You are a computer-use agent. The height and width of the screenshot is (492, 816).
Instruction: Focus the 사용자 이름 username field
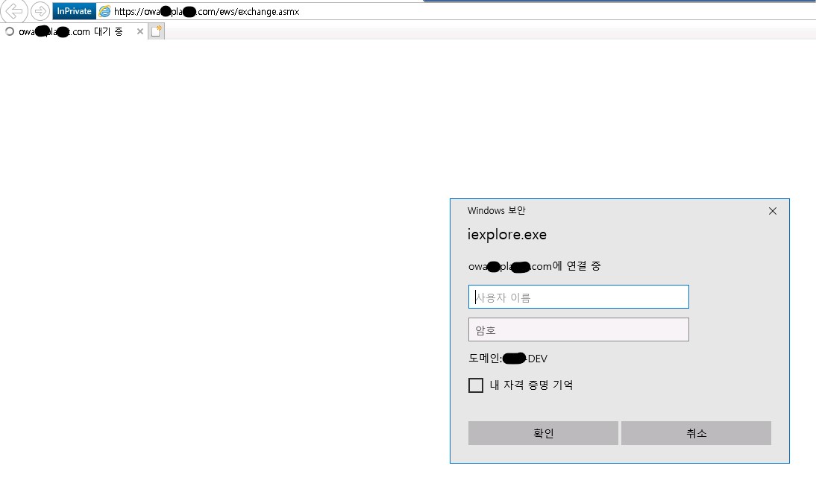578,297
